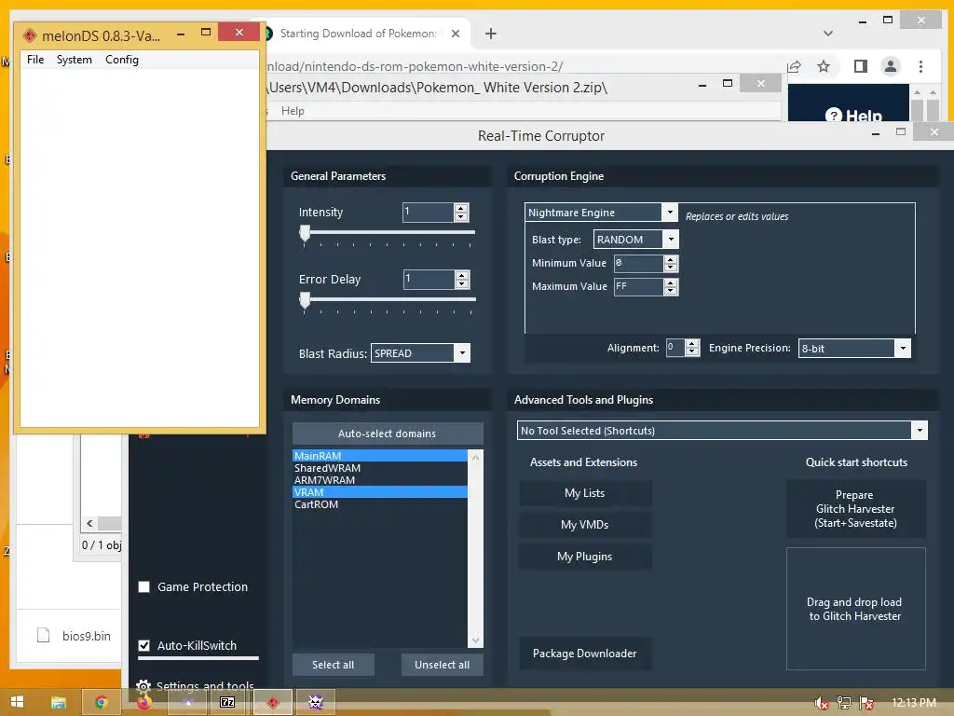Open the Blast type dropdown
This screenshot has width=954, height=716.
pos(671,240)
